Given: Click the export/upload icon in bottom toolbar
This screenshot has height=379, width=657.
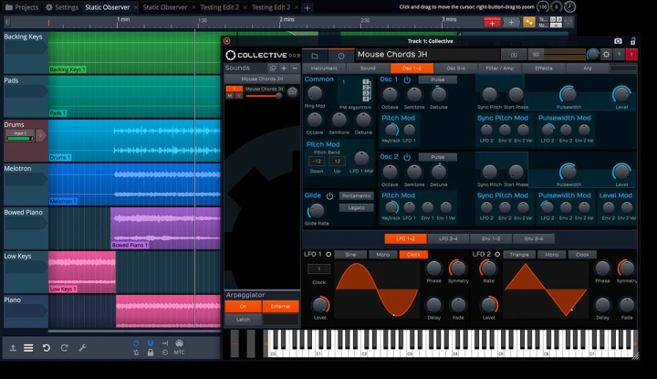Looking at the screenshot, I should tap(13, 348).
